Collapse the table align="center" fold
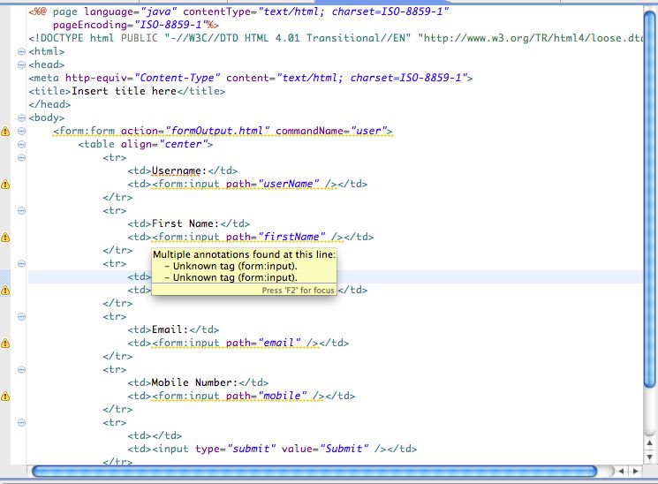 [21, 144]
